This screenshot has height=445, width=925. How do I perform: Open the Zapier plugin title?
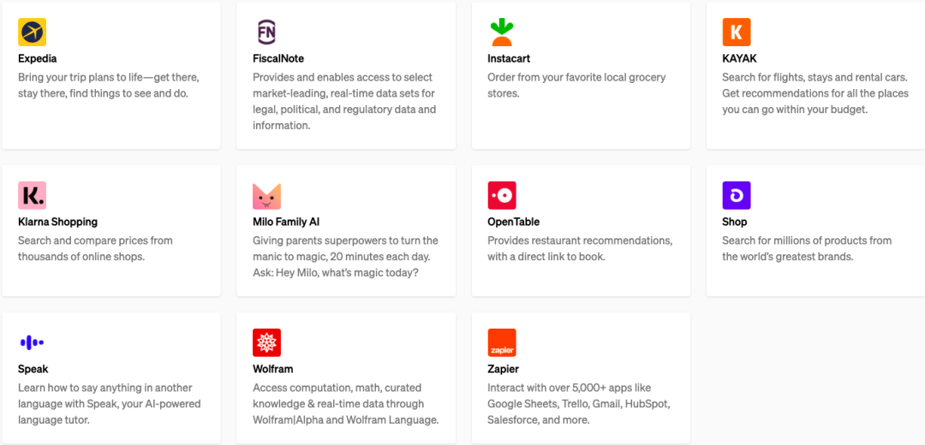pos(503,369)
